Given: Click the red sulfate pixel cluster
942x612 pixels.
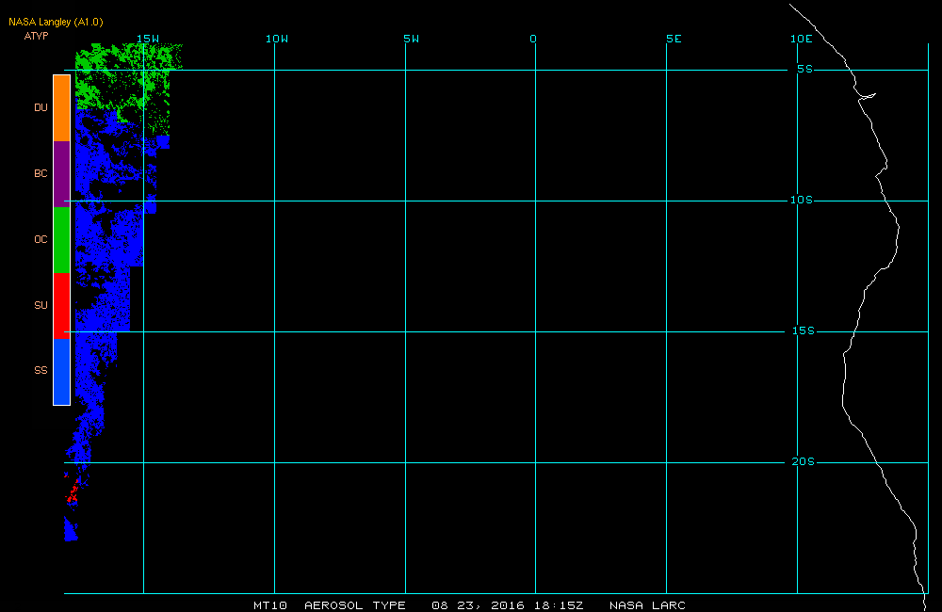Looking at the screenshot, I should tap(73, 492).
